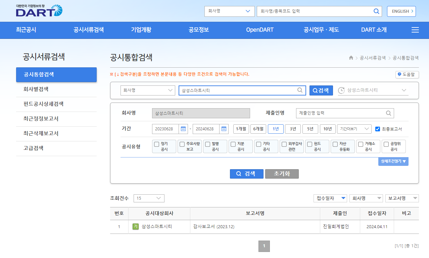Open the 기업개황 menu
The image size is (429, 258).
point(141,30)
